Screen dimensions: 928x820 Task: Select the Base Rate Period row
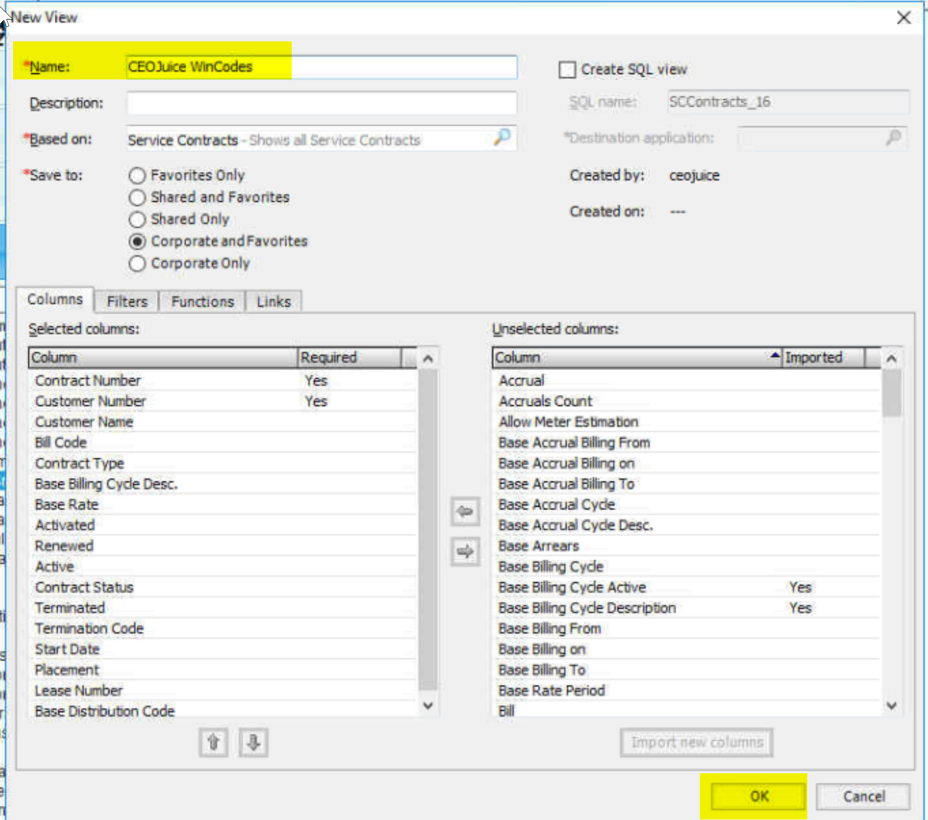(686, 690)
